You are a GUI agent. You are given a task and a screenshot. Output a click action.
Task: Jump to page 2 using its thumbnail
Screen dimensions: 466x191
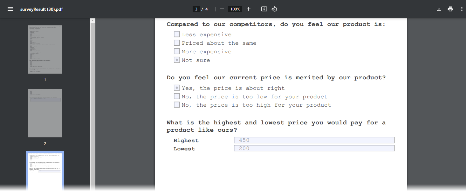45,113
